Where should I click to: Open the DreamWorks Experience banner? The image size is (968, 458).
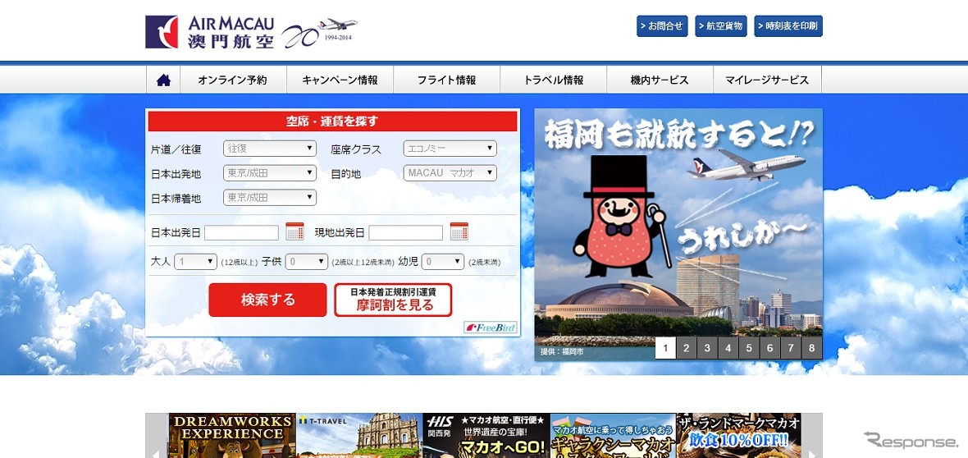click(232, 436)
